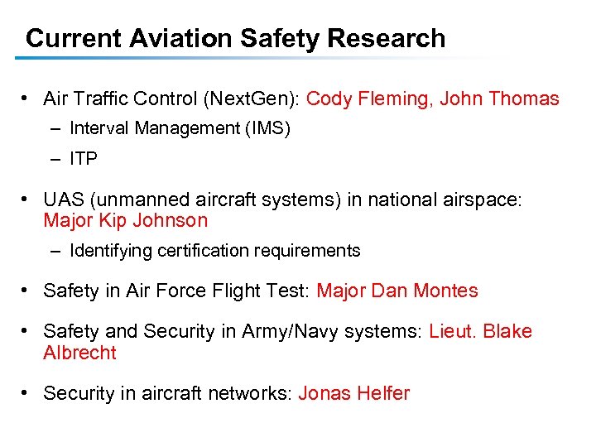Click the red name Major Dan Montes
596x447 pixels.
(397, 291)
